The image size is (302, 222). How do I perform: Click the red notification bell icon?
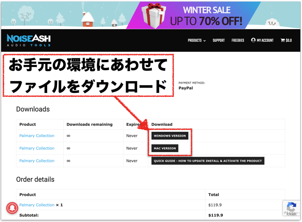(12, 208)
